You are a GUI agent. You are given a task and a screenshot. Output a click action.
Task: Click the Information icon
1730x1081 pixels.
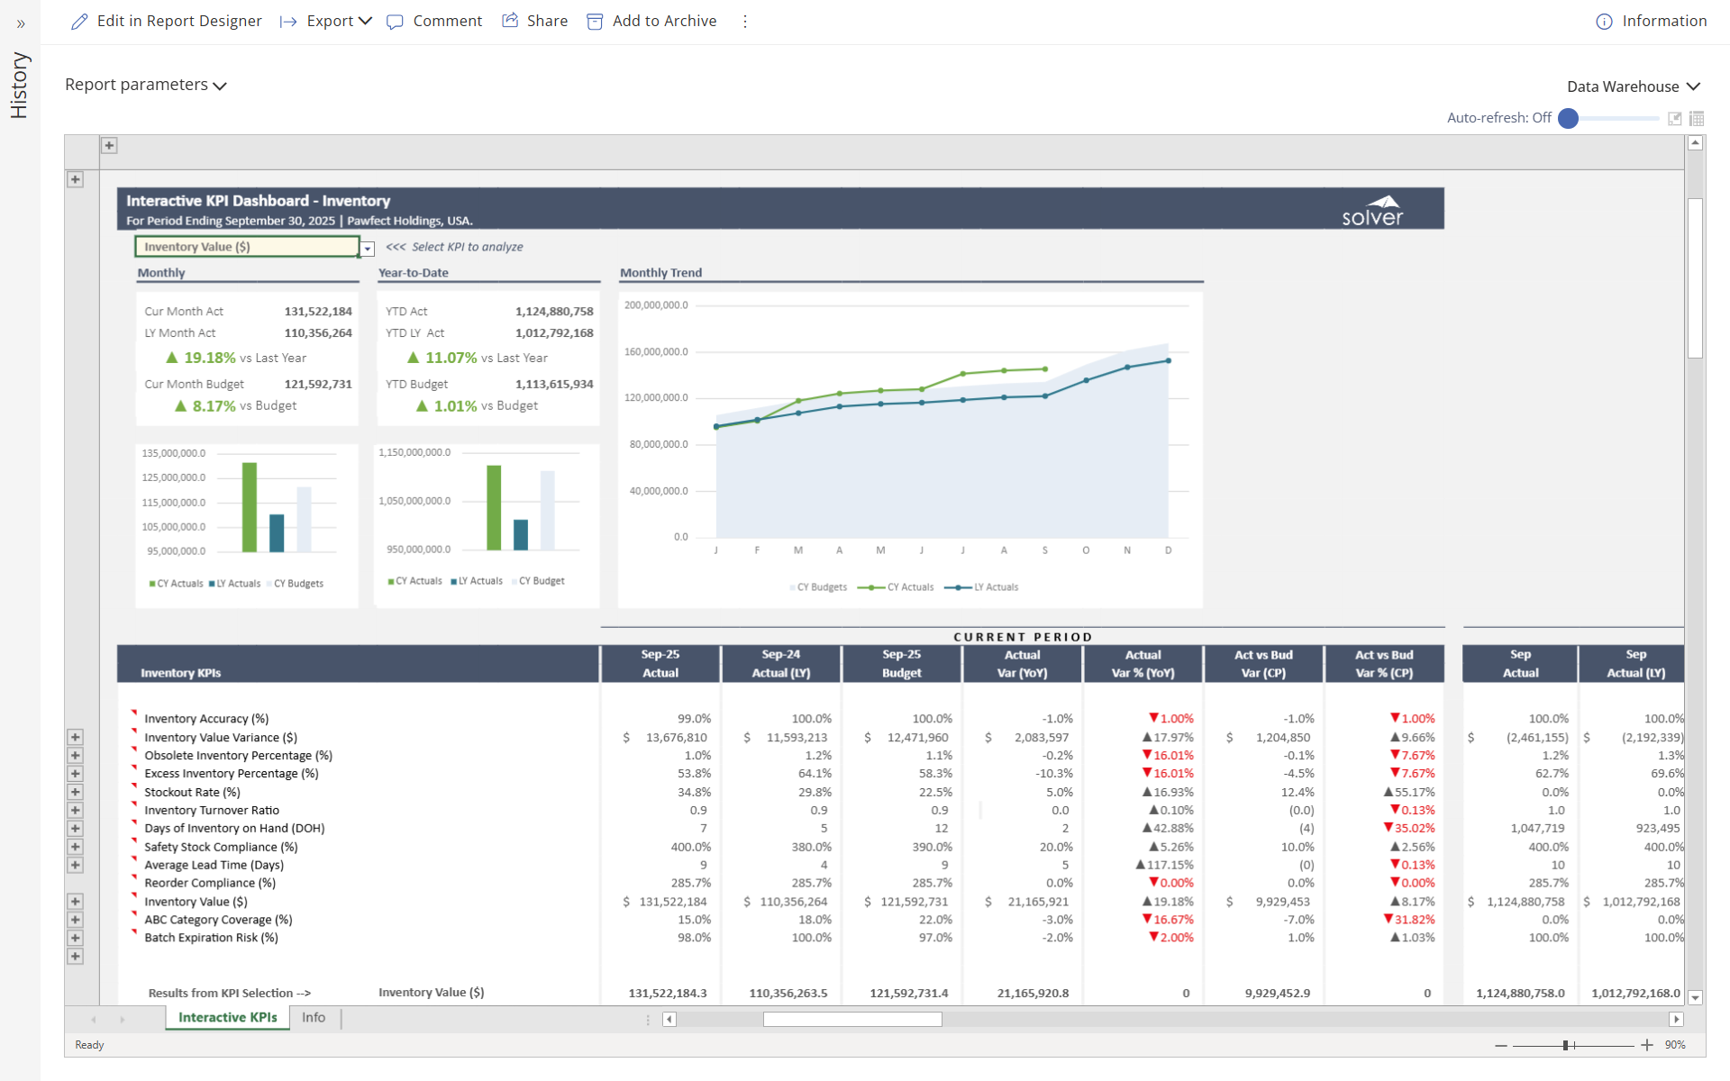coord(1604,22)
